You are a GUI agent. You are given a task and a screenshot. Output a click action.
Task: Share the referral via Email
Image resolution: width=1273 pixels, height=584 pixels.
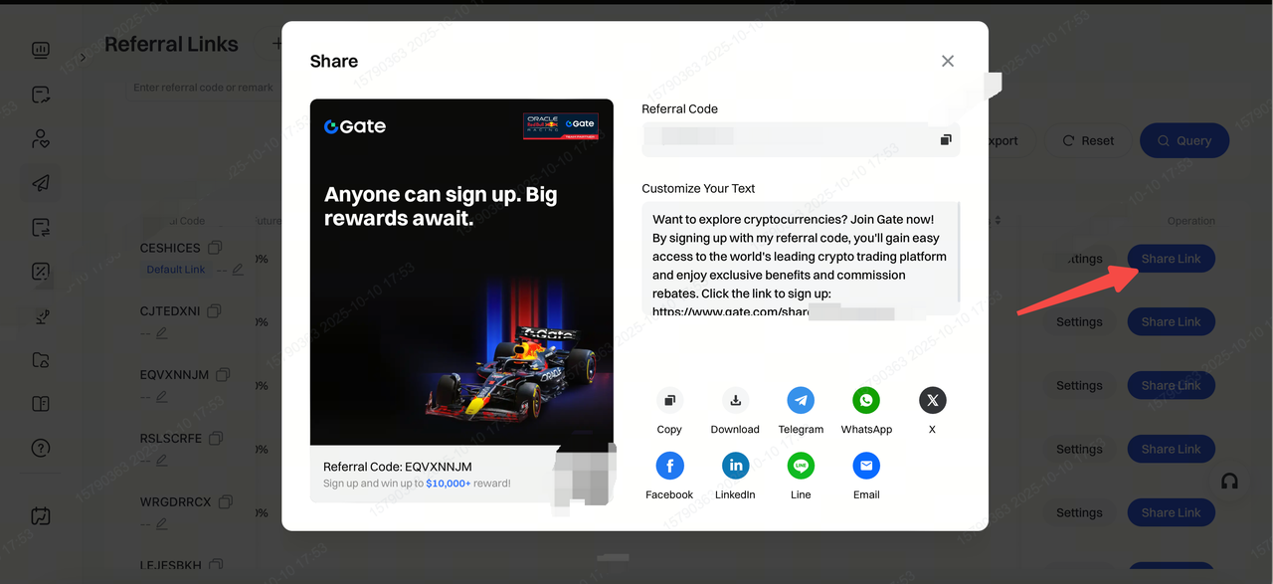tap(866, 465)
